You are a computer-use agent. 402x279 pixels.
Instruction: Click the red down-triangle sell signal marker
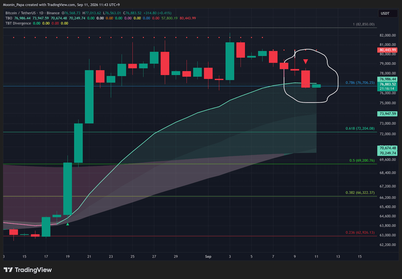click(x=306, y=62)
